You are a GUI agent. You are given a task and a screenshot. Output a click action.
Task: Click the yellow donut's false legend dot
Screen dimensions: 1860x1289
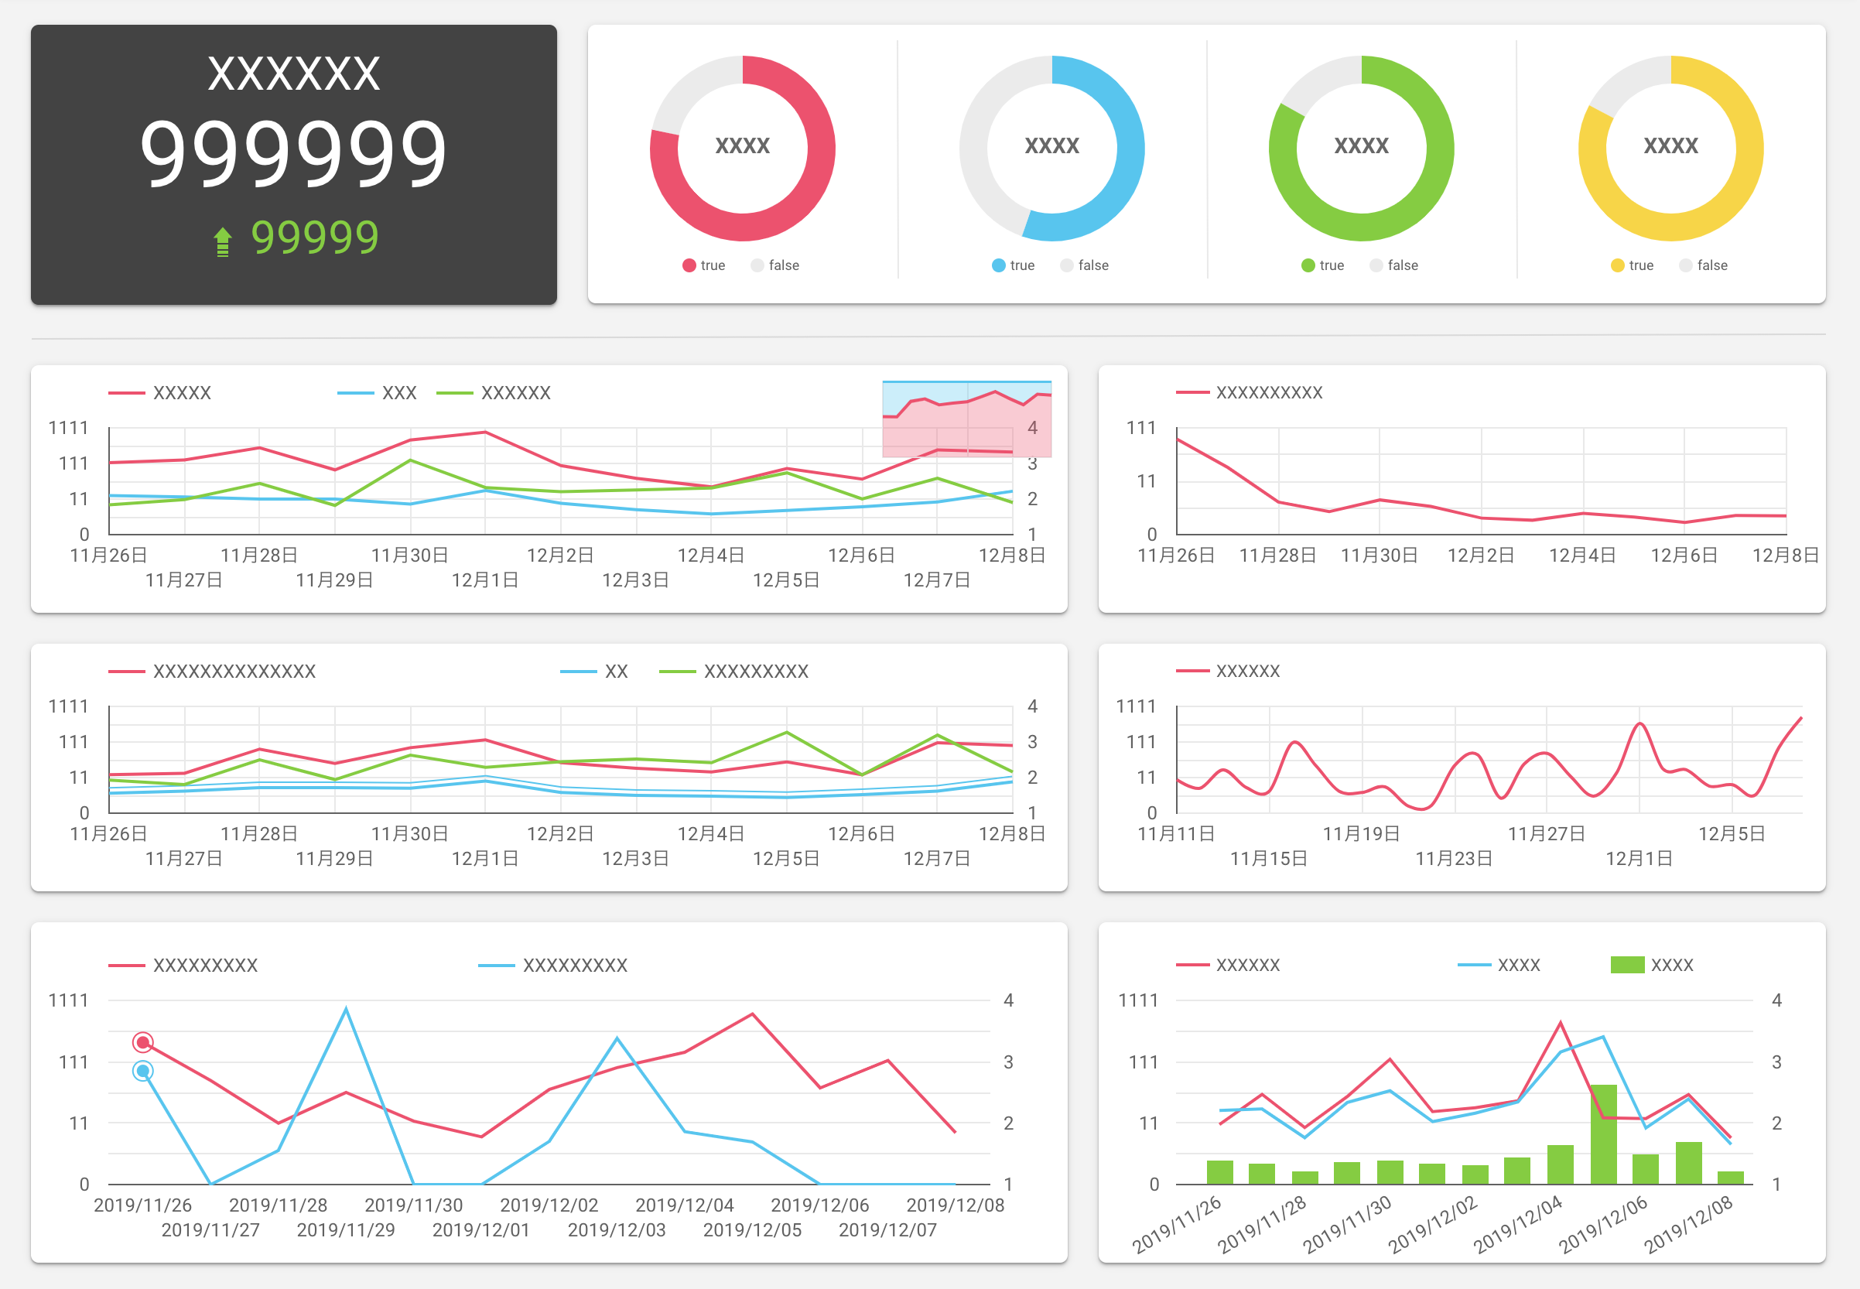pos(1686,265)
